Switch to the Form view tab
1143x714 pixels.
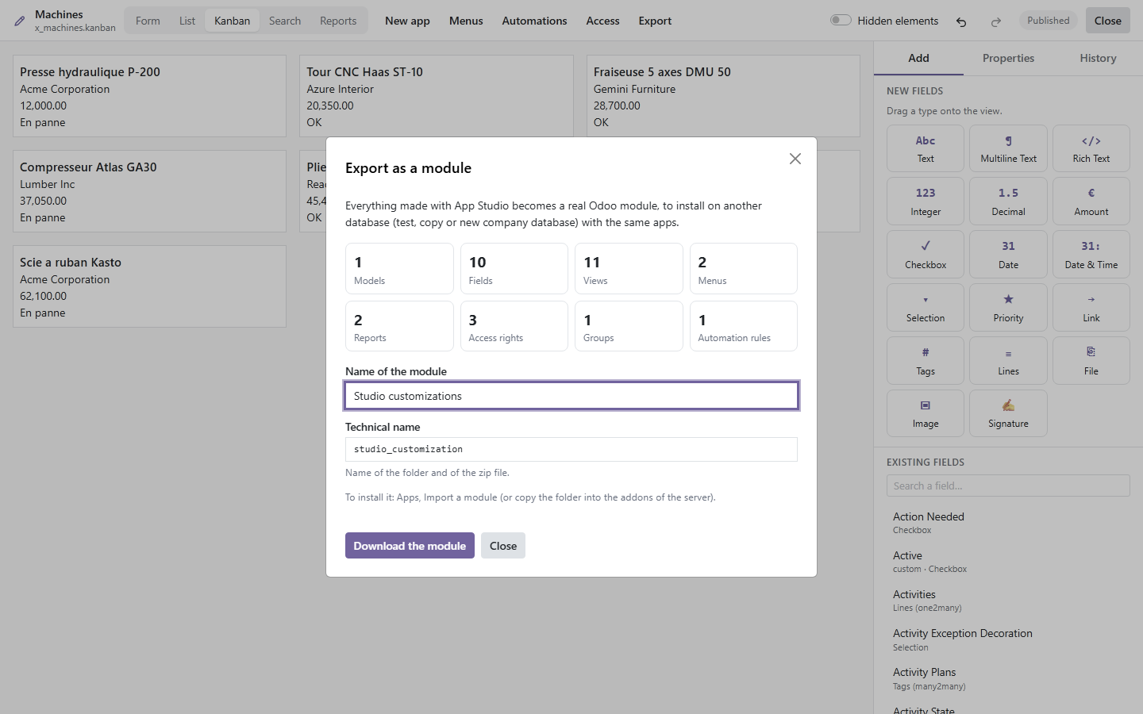click(x=148, y=21)
